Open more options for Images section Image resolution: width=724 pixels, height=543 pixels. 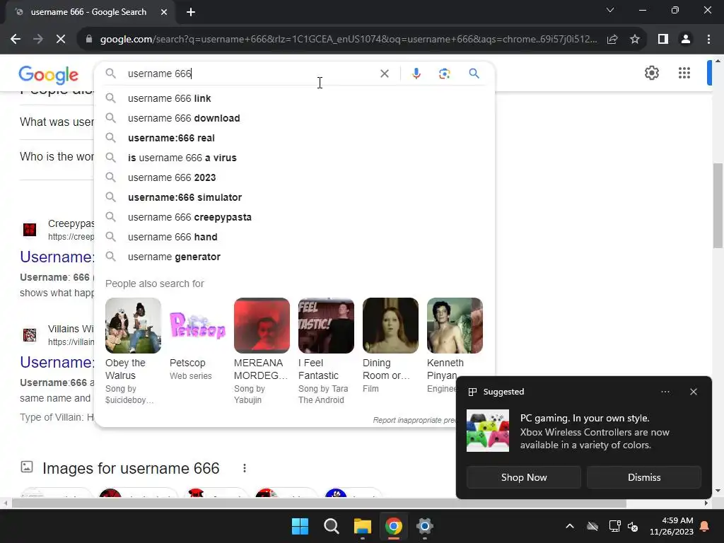(x=244, y=468)
